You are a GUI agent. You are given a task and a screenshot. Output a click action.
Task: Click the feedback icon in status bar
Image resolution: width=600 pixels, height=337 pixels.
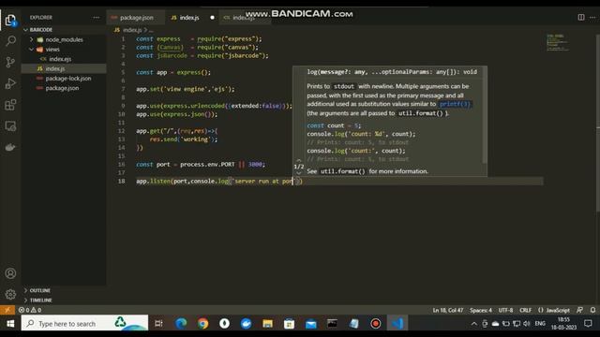point(580,310)
